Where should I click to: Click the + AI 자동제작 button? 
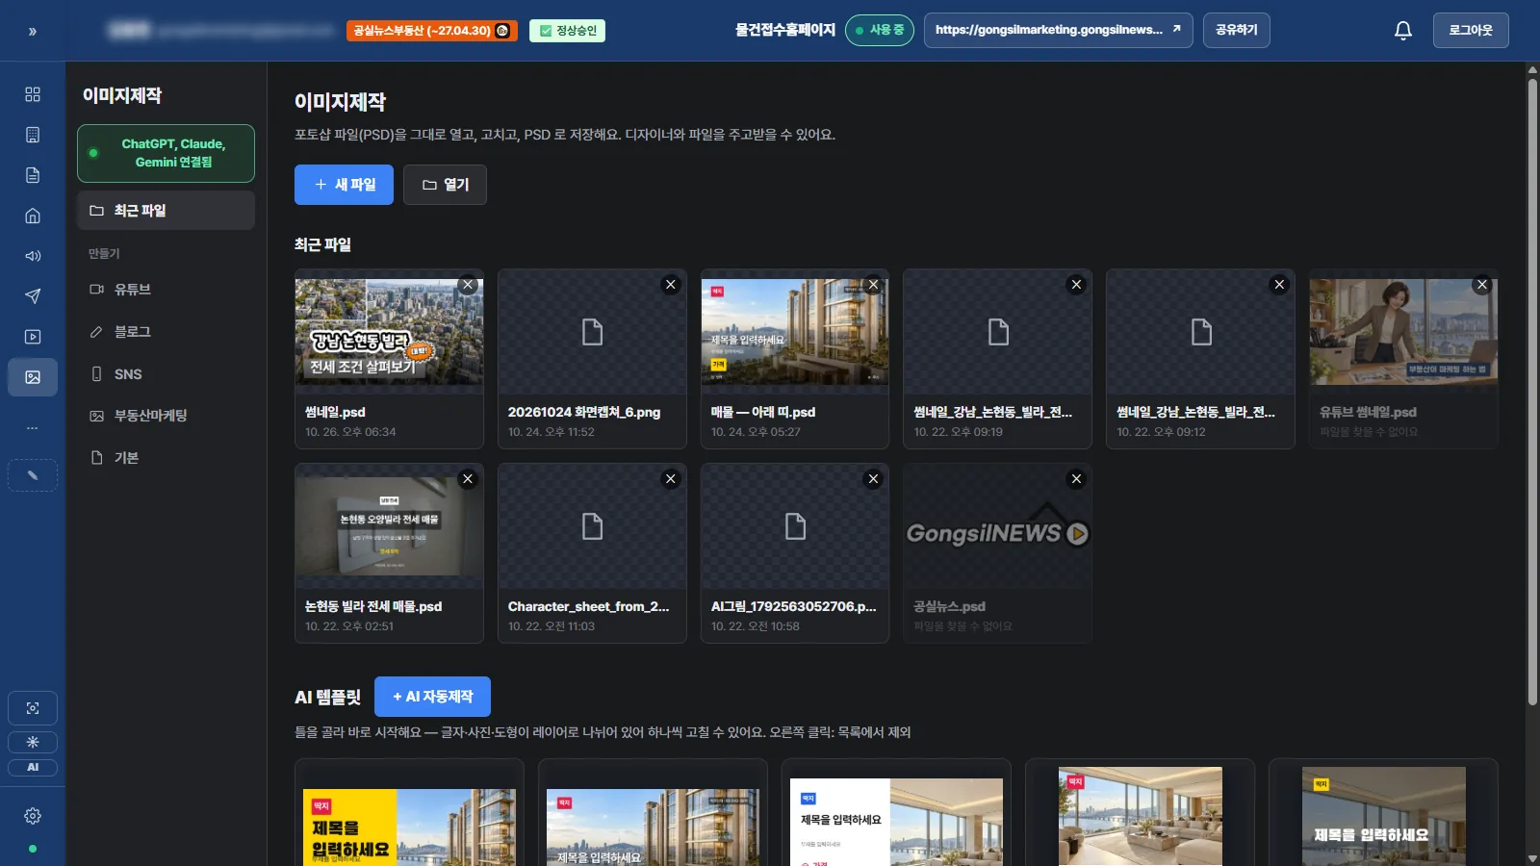[432, 697]
